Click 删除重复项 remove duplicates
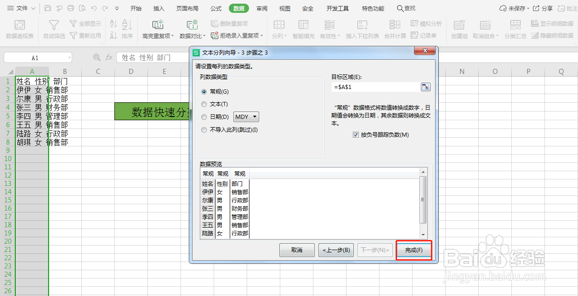578x296 pixels. click(229, 24)
